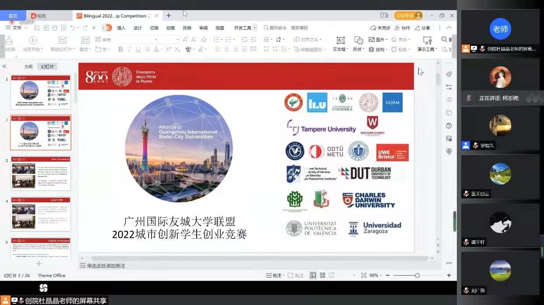Open the 审阅 Review tab
The width and height of the screenshot is (544, 305).
click(x=204, y=28)
